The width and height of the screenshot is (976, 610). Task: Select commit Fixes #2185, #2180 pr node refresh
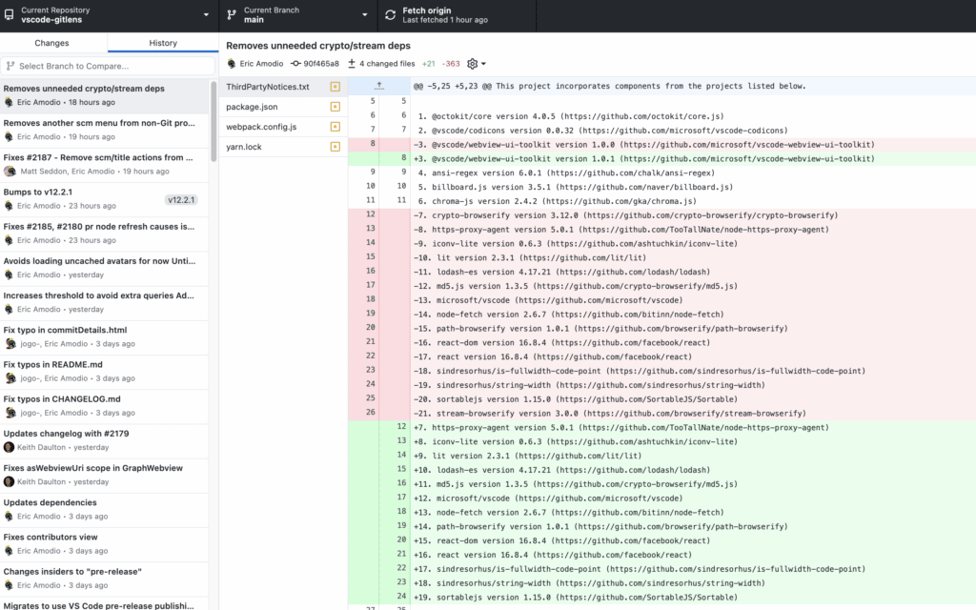coord(104,234)
